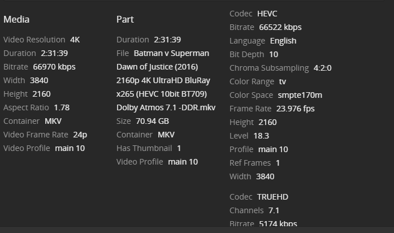
Task: Click the Media bitrate 66970 kbps value
Action: [54, 67]
